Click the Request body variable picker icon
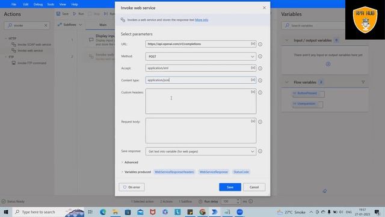This screenshot has height=217, width=385. click(253, 121)
